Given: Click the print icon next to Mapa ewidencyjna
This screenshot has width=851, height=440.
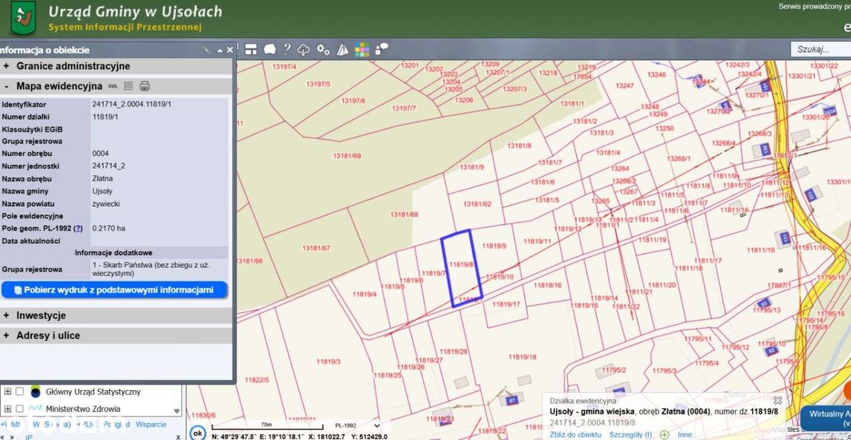Looking at the screenshot, I should point(144,86).
